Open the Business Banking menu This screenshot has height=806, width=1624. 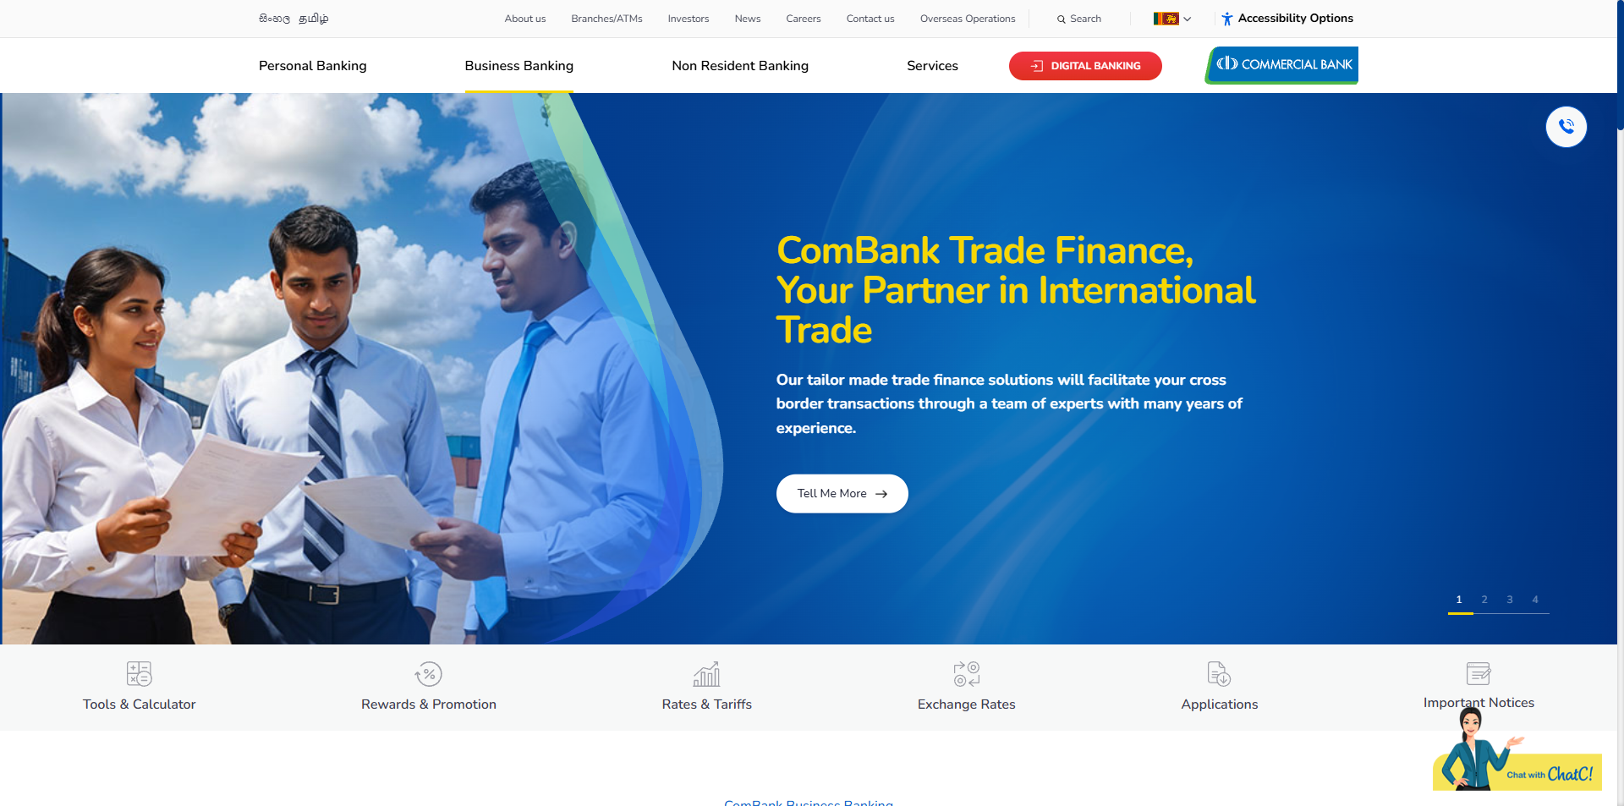[519, 65]
